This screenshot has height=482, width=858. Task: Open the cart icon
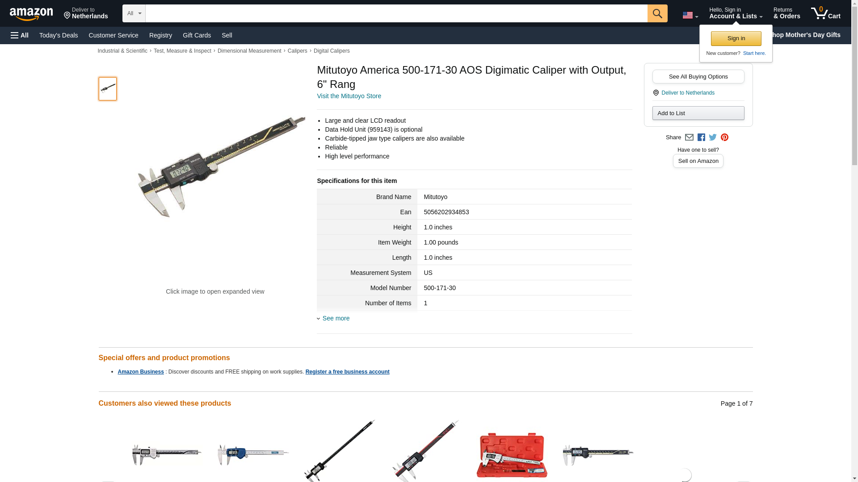click(x=825, y=13)
